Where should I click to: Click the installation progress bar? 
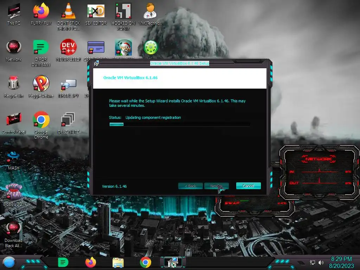[x=180, y=124]
